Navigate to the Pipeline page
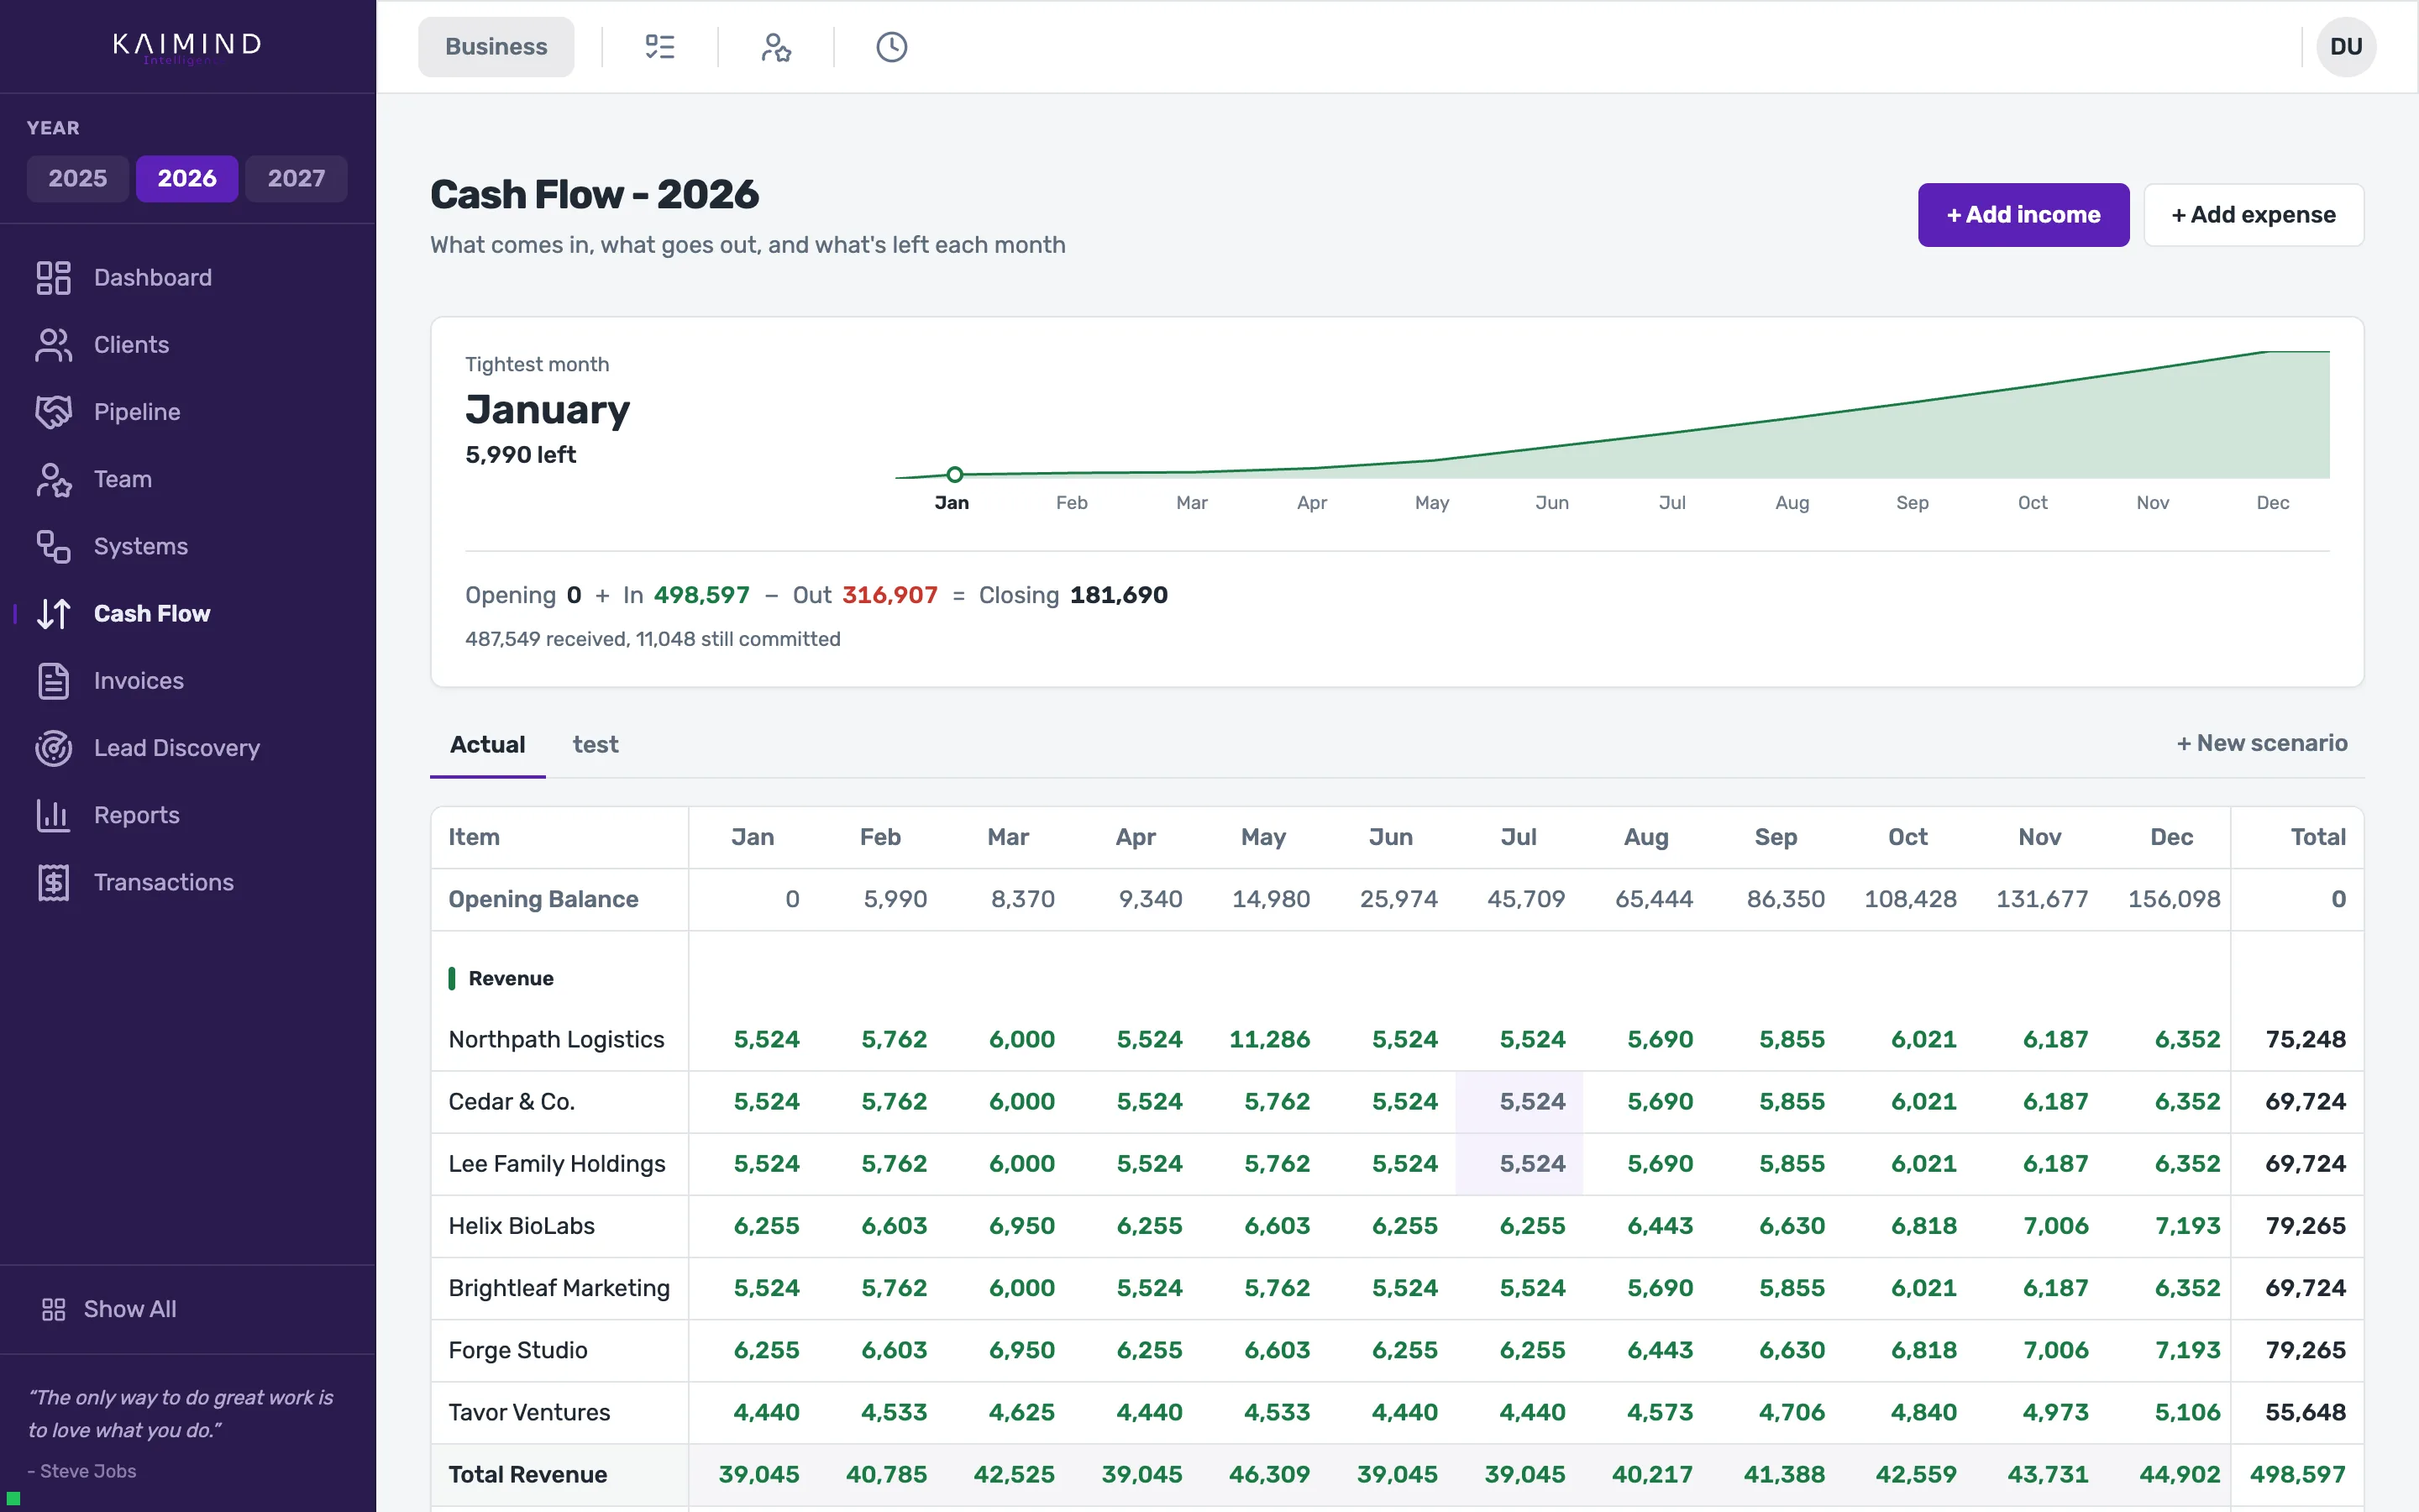Viewport: 2419px width, 1512px height. (x=137, y=412)
